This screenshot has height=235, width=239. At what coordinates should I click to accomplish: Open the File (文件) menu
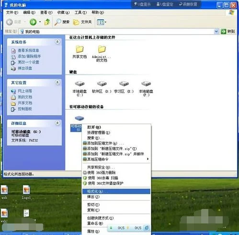tap(12, 12)
